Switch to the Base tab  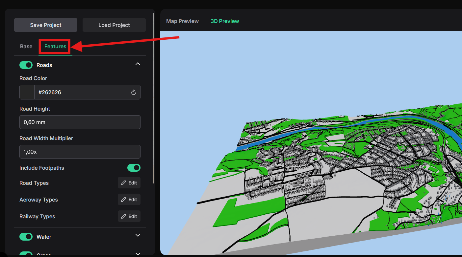click(26, 46)
